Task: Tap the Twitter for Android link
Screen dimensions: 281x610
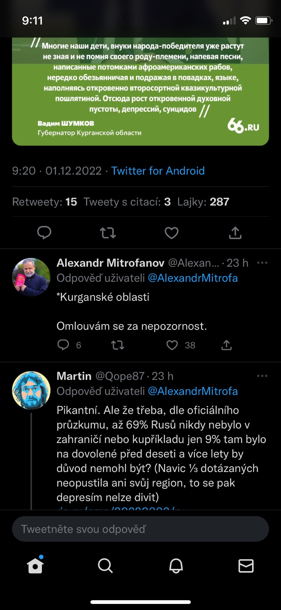Action: coord(158,171)
